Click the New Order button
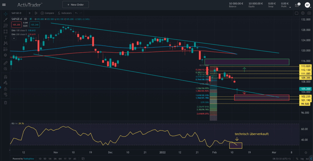The image size is (313, 161). (75, 5)
